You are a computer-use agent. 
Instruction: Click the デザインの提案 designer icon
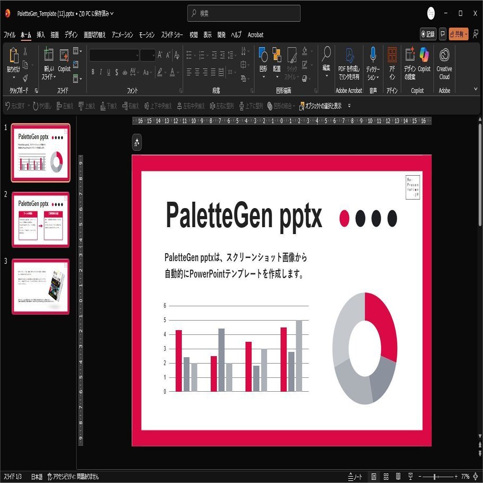pyautogui.click(x=410, y=55)
